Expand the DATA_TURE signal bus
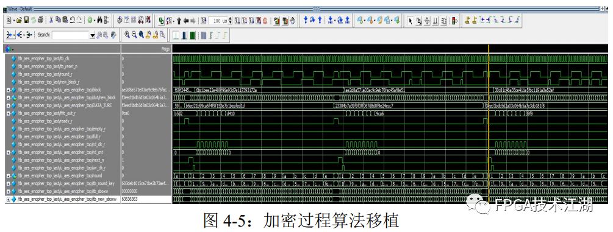613x232 pixels. click(9, 105)
